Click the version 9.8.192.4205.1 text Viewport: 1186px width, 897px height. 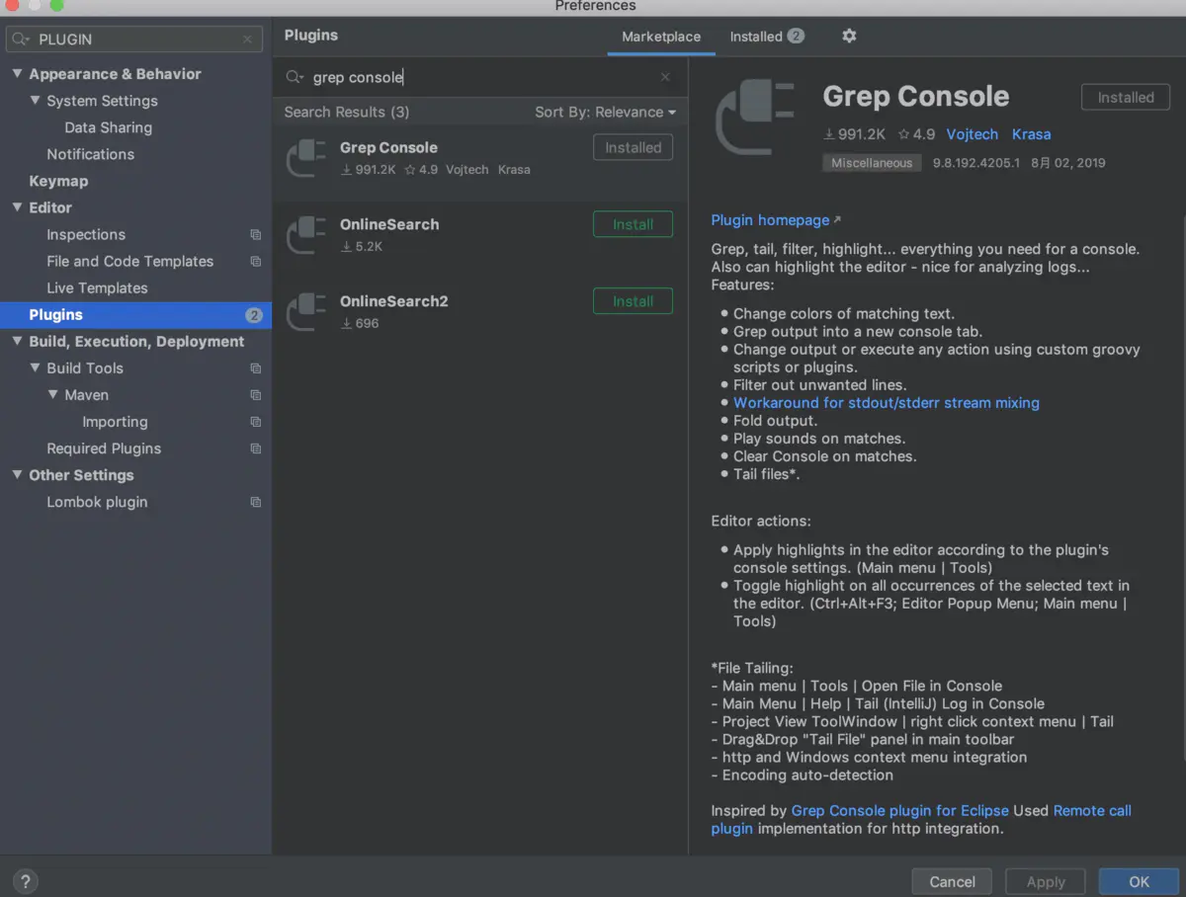coord(976,163)
